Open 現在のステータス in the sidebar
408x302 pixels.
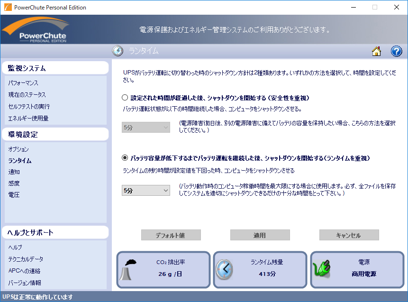27,95
